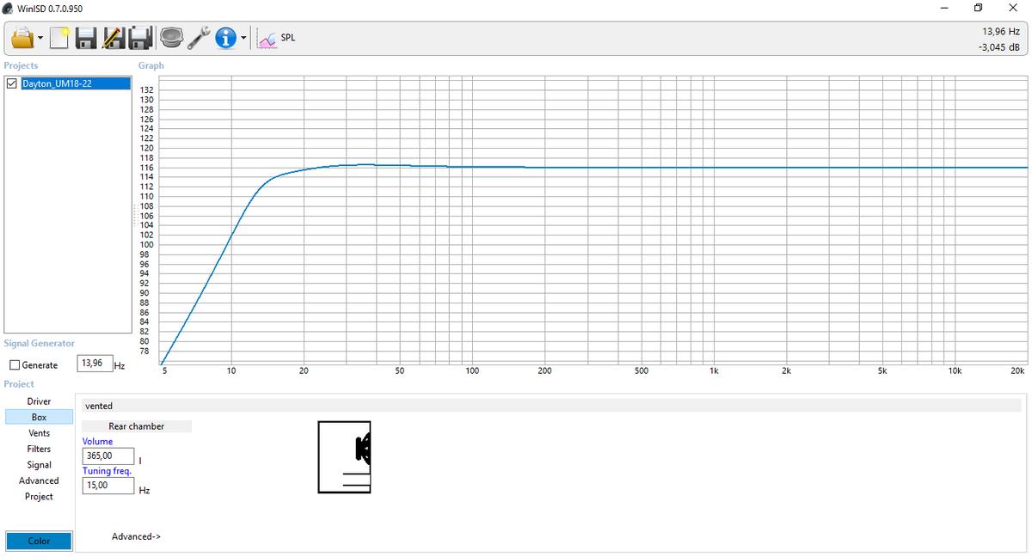Click the WinISD title bar app icon

(9, 9)
